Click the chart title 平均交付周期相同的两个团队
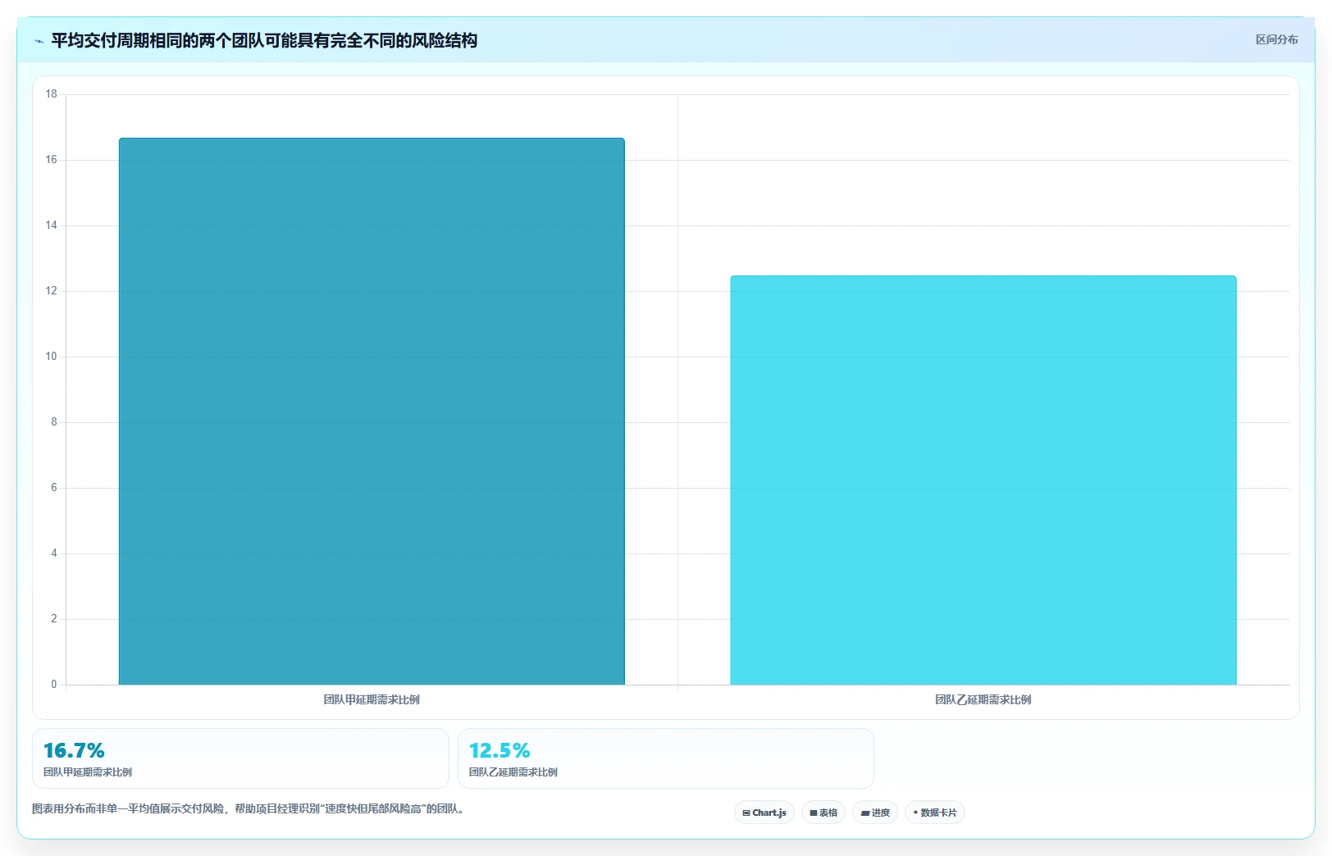The image size is (1332, 856). [264, 40]
